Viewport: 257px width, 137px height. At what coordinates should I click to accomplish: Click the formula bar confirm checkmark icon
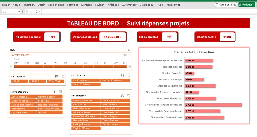pos(32,11)
